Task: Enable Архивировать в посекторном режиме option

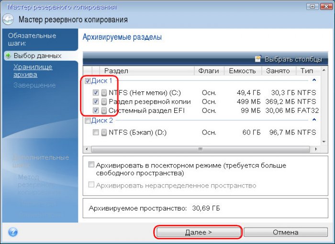Action: pos(91,165)
